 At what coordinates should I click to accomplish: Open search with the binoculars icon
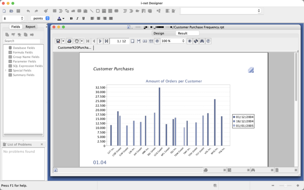tap(202, 41)
